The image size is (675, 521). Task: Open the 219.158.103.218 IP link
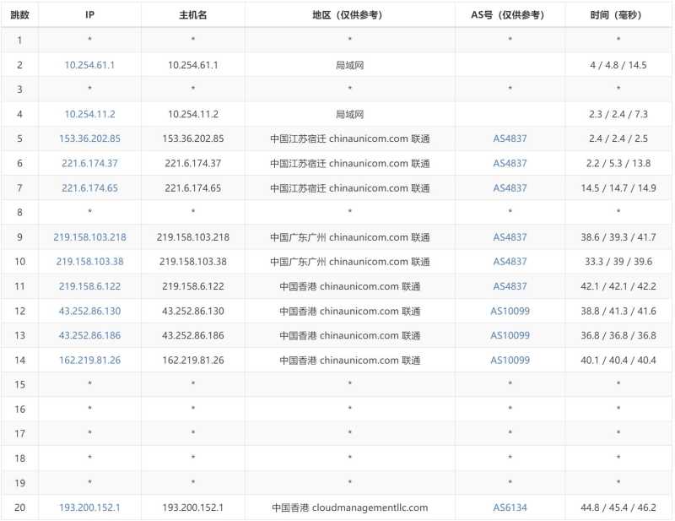pyautogui.click(x=89, y=237)
